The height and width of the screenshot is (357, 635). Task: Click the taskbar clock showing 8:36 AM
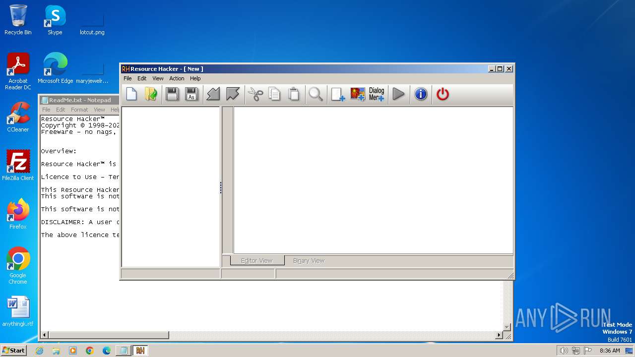click(x=610, y=351)
